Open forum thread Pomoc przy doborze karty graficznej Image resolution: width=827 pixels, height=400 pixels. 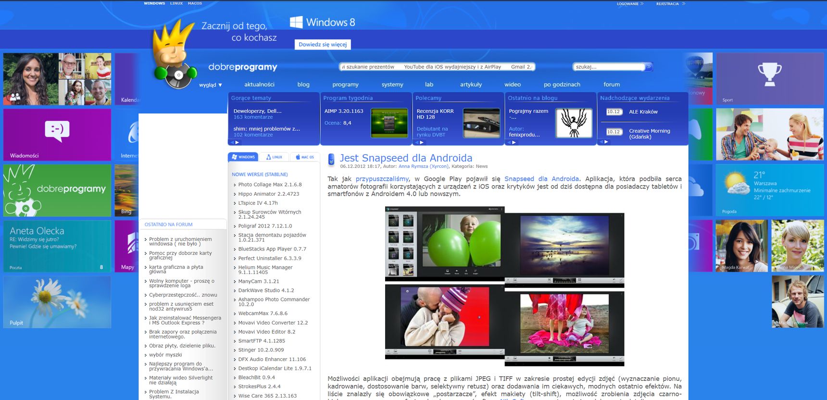[180, 255]
